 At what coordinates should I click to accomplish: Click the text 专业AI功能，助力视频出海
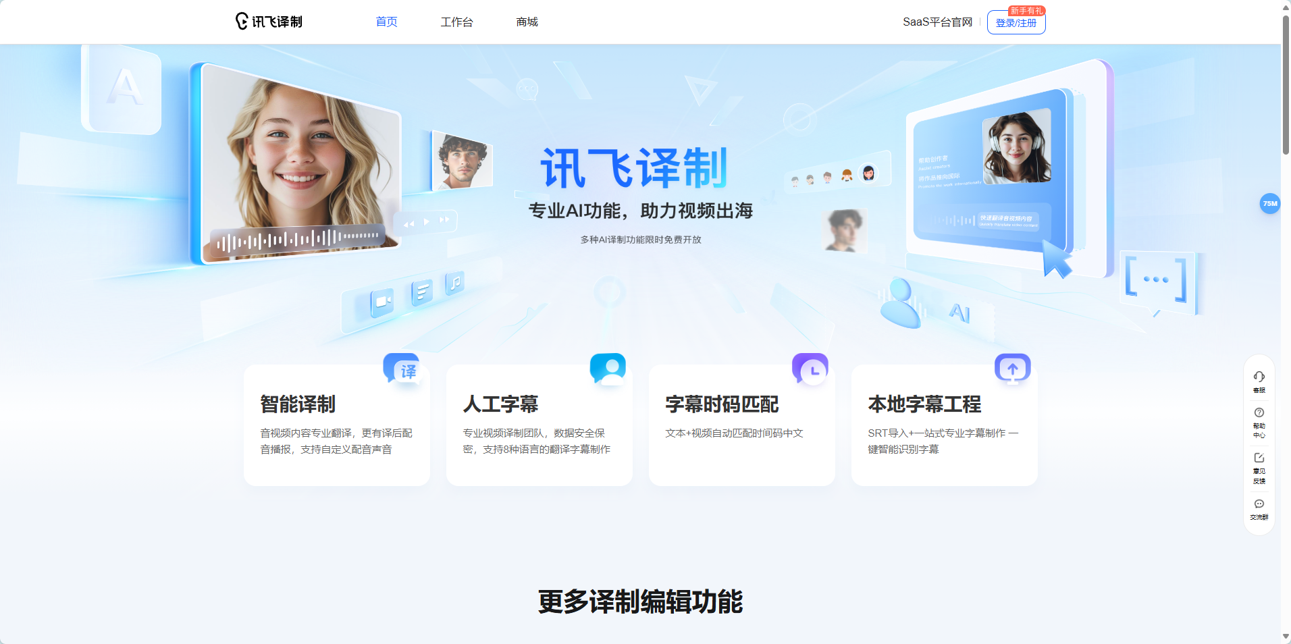coord(640,211)
